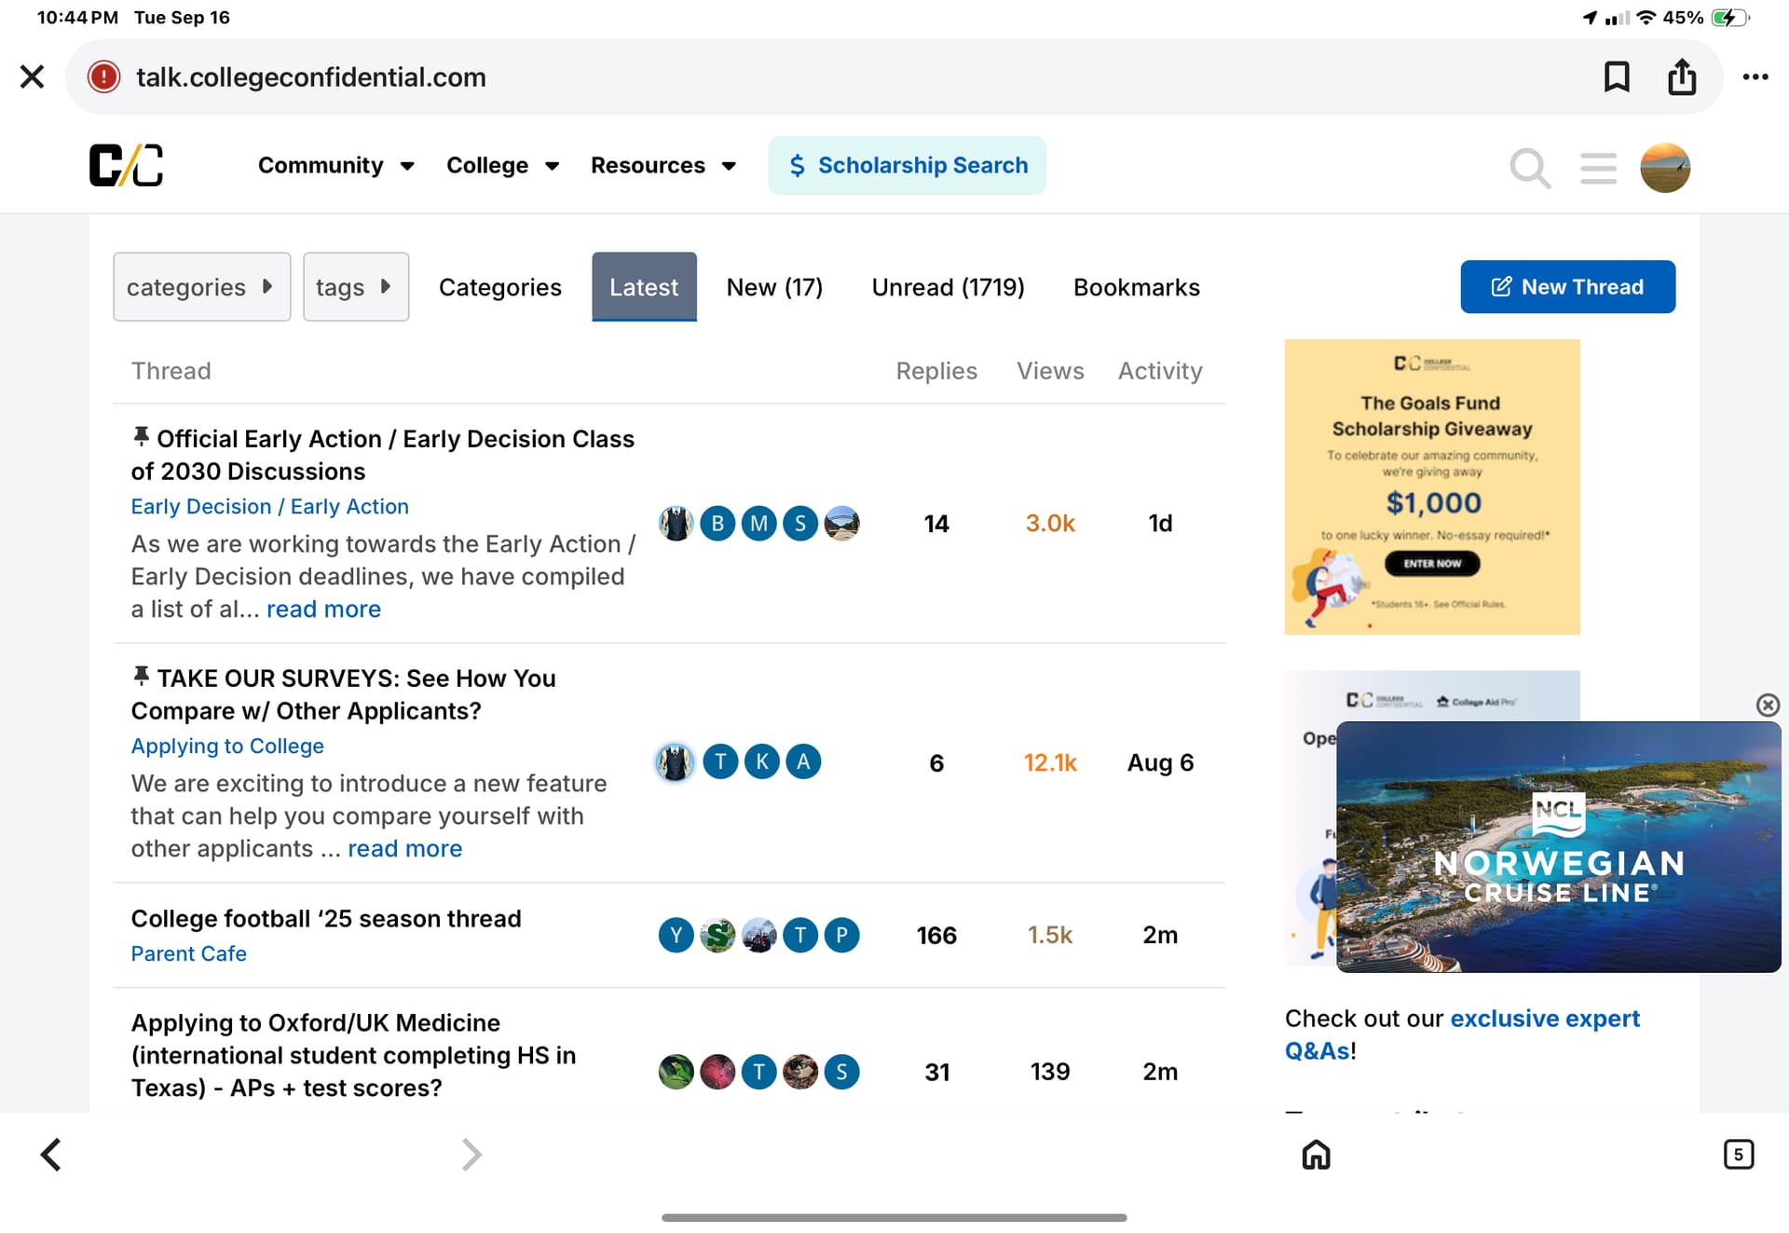
Task: Click the site search magnifier icon
Action: (x=1529, y=168)
